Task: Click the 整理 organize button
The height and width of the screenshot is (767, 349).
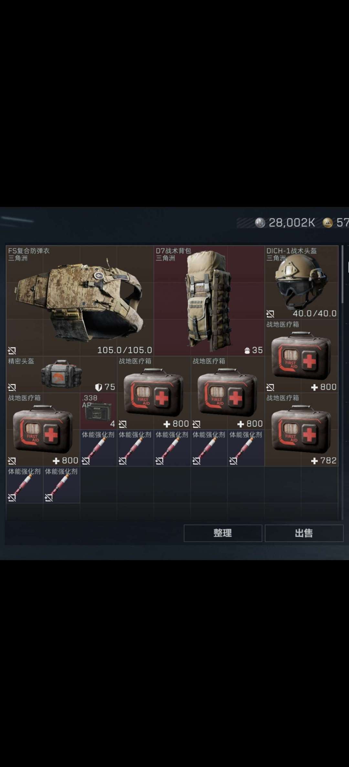Action: [x=223, y=533]
